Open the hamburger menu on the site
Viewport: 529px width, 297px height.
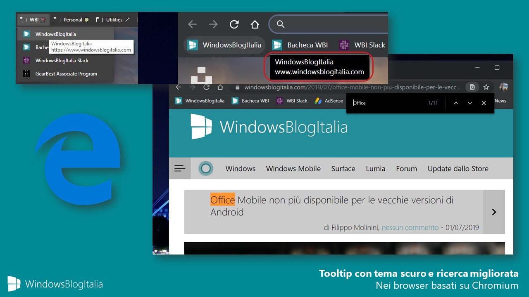[x=180, y=168]
